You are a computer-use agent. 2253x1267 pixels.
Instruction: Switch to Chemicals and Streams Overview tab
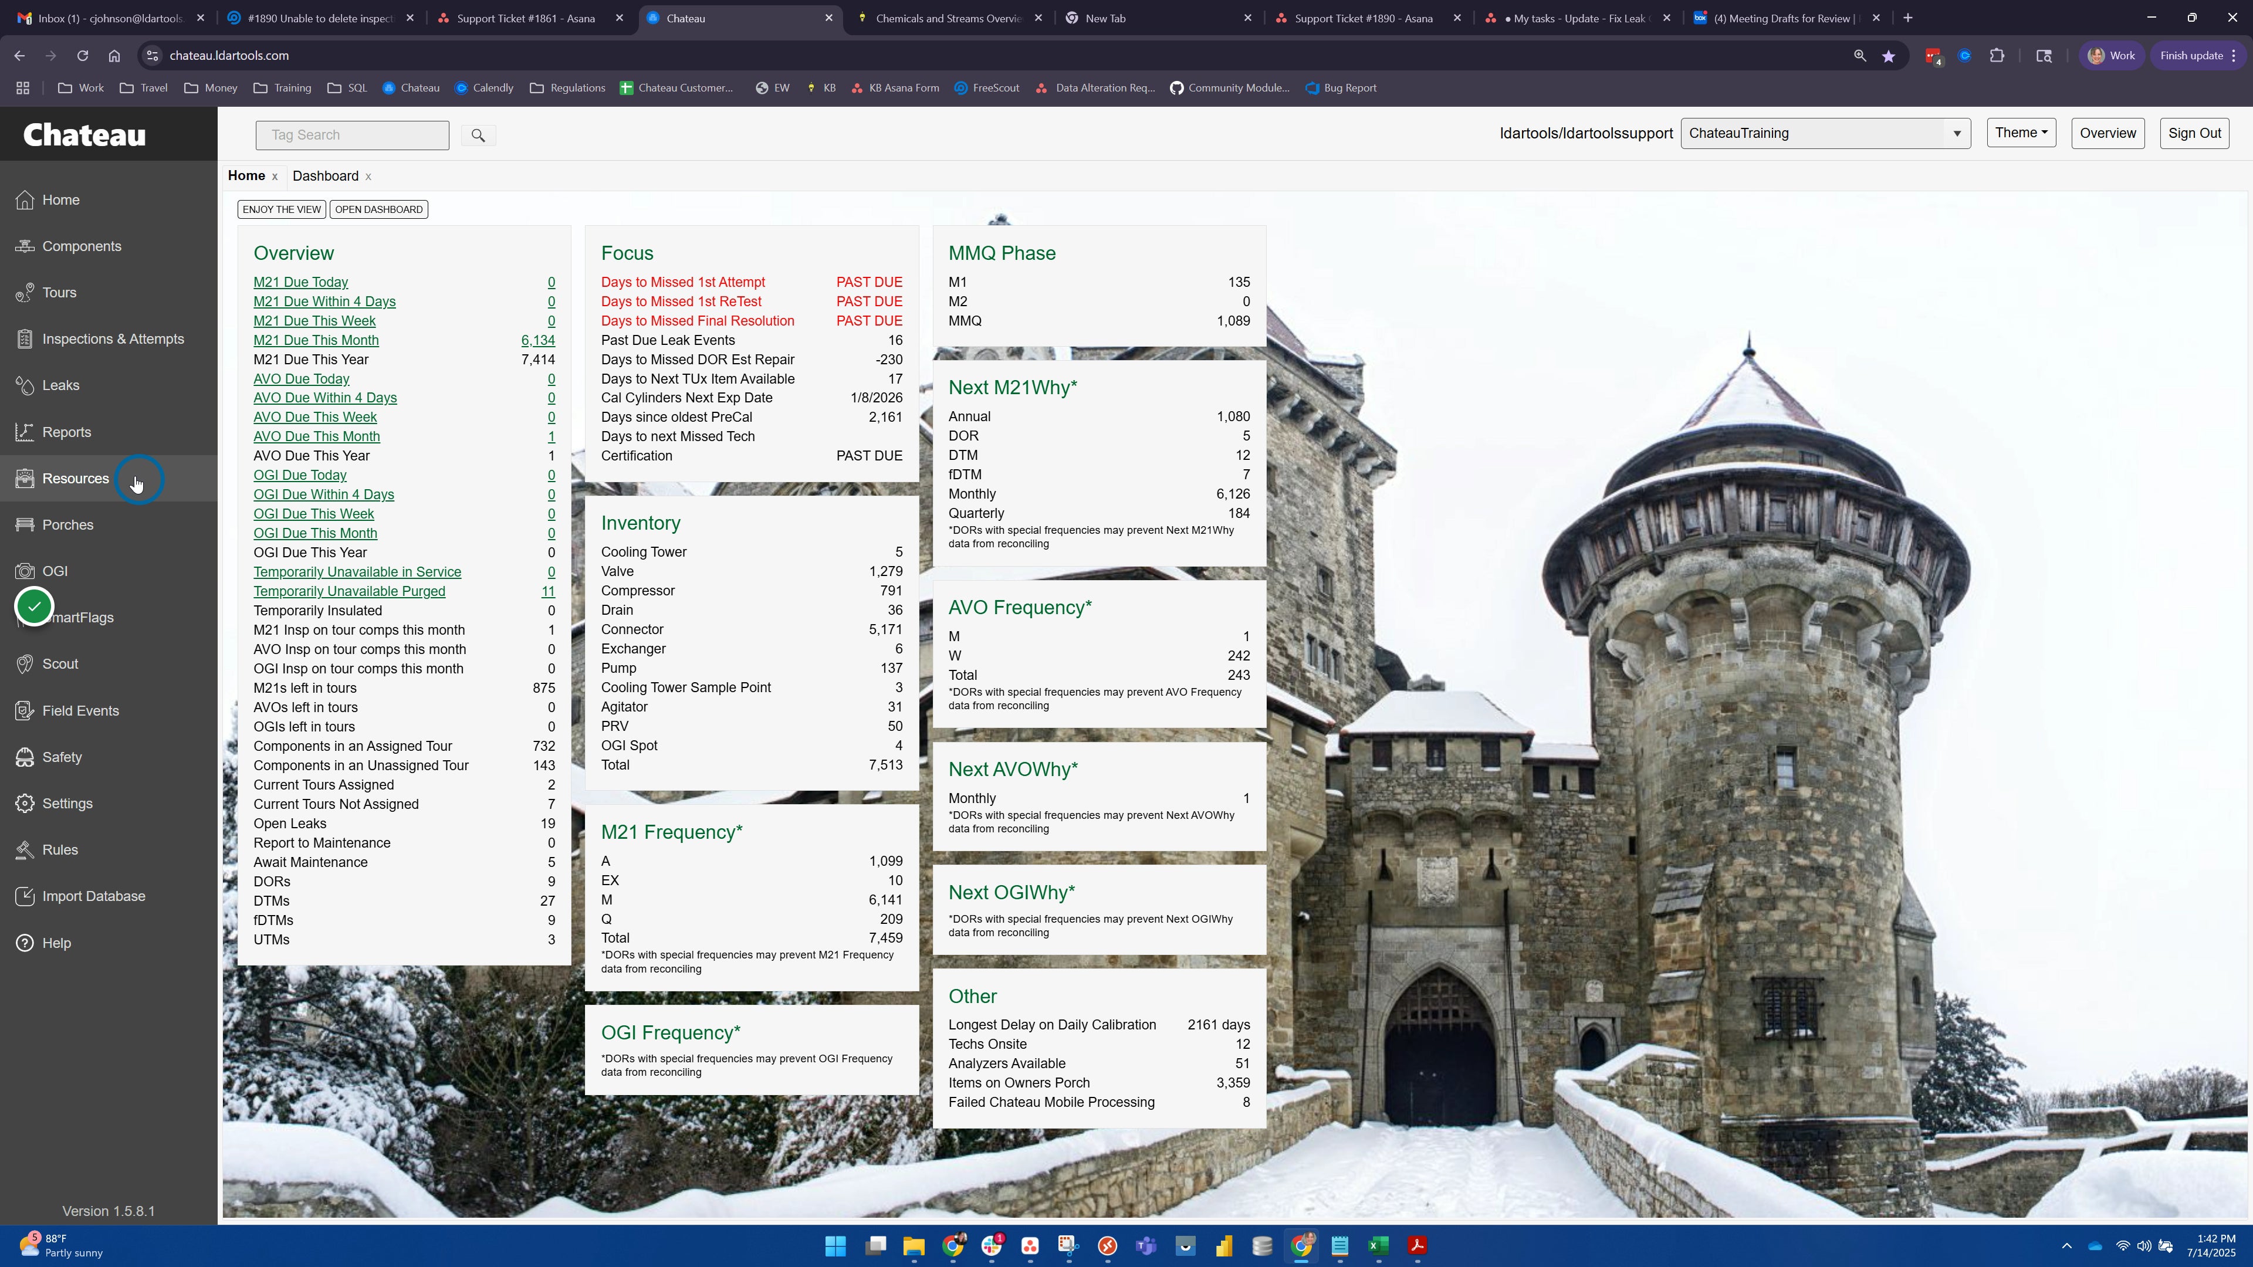pyautogui.click(x=949, y=18)
